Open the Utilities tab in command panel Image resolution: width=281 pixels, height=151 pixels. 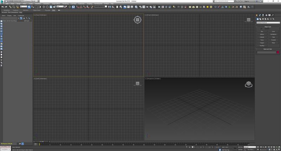(273, 15)
